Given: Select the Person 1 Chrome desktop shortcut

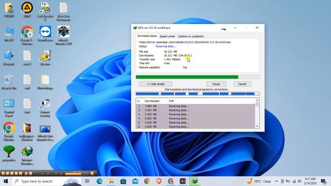Looking at the screenshot, I should pyautogui.click(x=27, y=36).
